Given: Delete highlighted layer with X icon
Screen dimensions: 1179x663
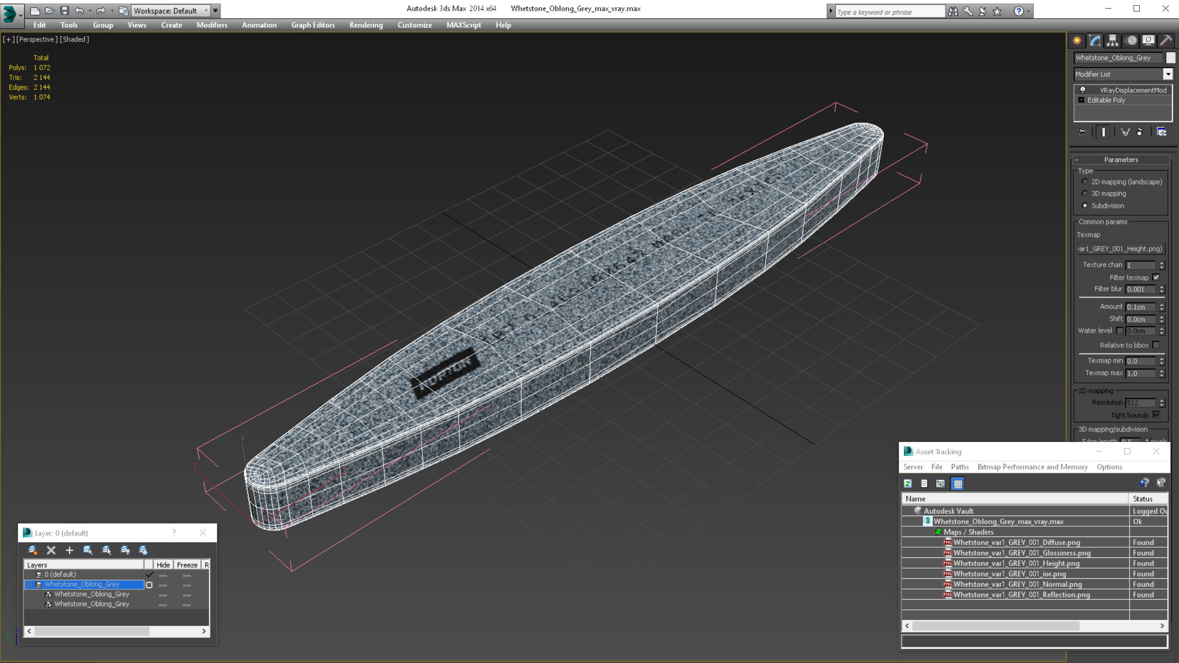Looking at the screenshot, I should 51,550.
